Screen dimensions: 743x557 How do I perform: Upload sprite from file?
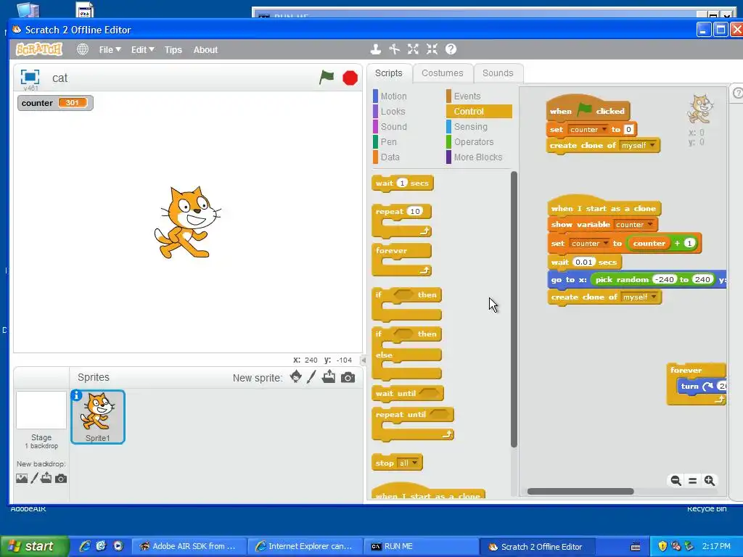point(329,377)
